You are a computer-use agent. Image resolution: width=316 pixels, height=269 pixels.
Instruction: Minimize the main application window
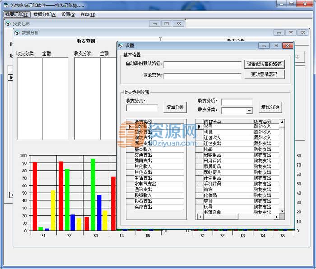(x=281, y=4)
